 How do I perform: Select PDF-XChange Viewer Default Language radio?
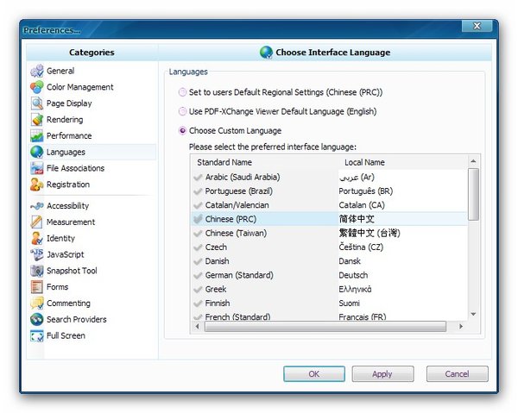pos(182,111)
